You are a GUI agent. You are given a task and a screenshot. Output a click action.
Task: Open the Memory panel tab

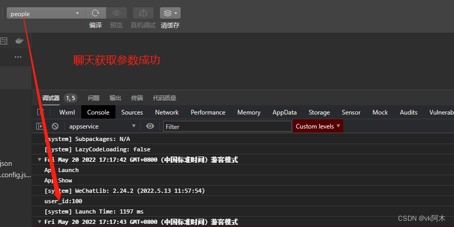[x=248, y=112]
